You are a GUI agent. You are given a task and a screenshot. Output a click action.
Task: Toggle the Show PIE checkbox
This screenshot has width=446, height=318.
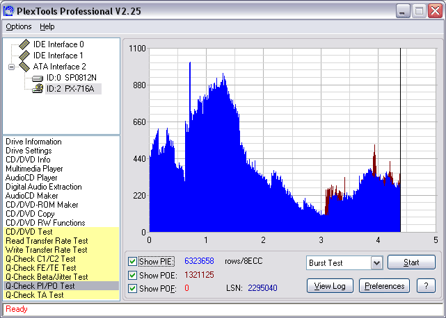point(132,261)
